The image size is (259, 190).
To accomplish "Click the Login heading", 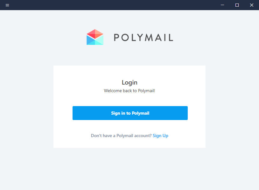I will [x=129, y=82].
